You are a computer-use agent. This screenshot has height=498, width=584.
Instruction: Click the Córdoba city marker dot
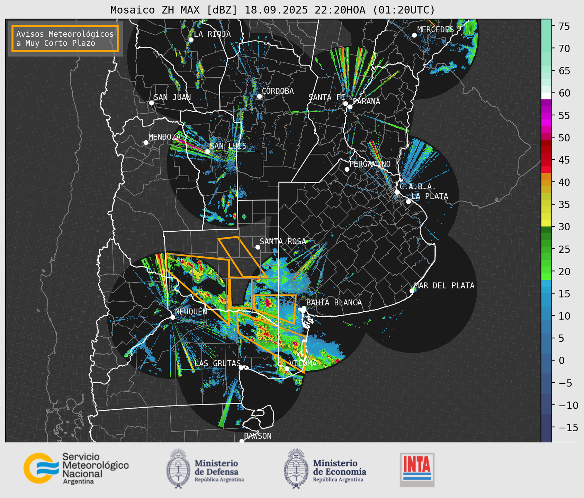(x=259, y=96)
